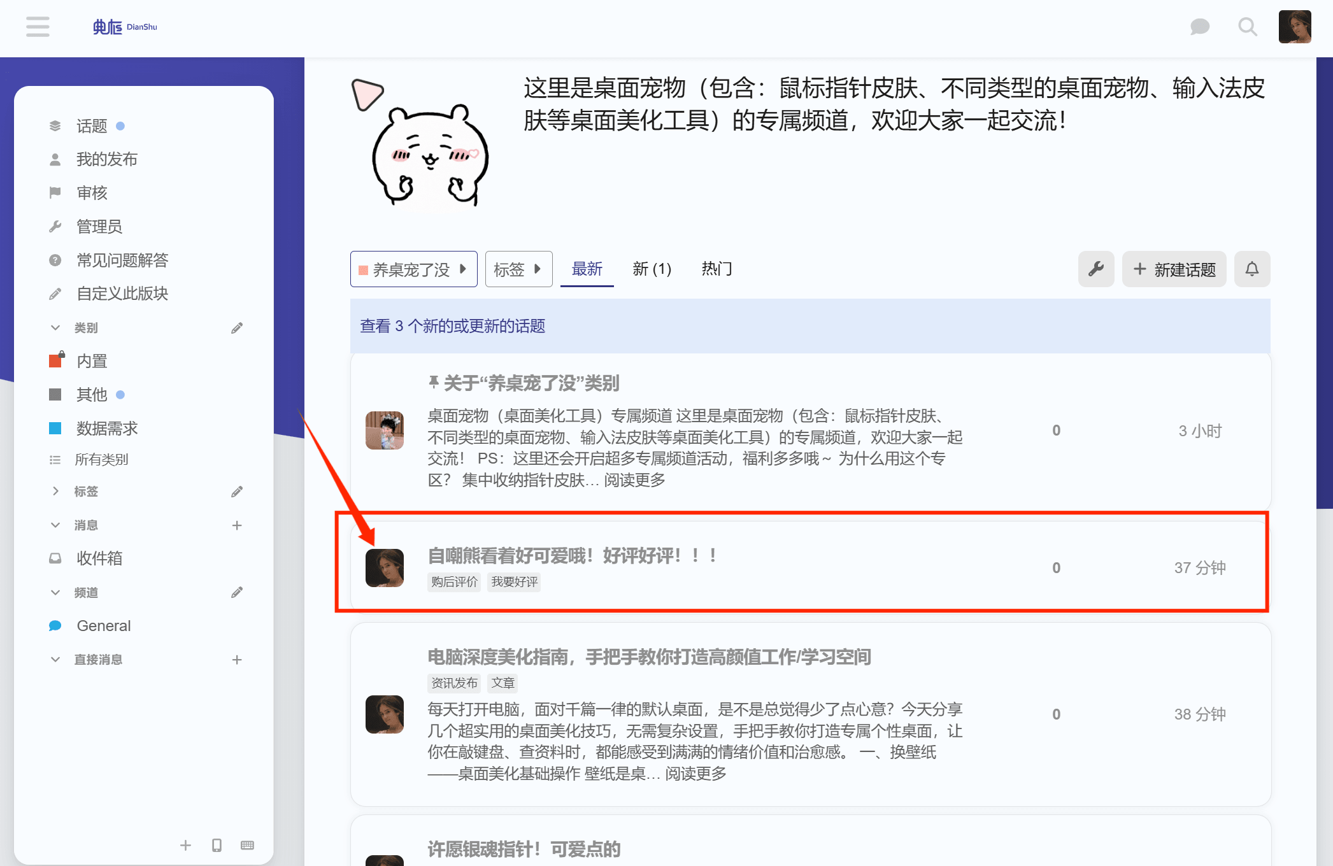1333x866 pixels.
Task: Edit categories section with pencil icon
Action: pyautogui.click(x=237, y=328)
